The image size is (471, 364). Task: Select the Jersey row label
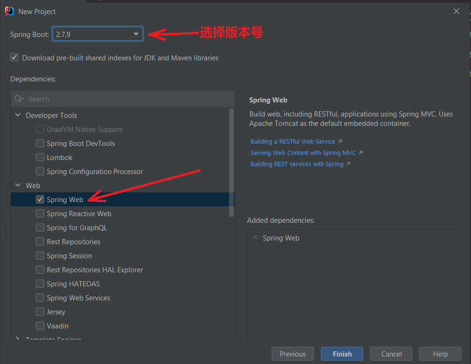pyautogui.click(x=56, y=312)
